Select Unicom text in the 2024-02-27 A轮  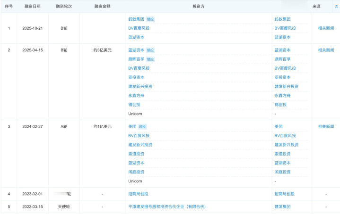click(135, 181)
